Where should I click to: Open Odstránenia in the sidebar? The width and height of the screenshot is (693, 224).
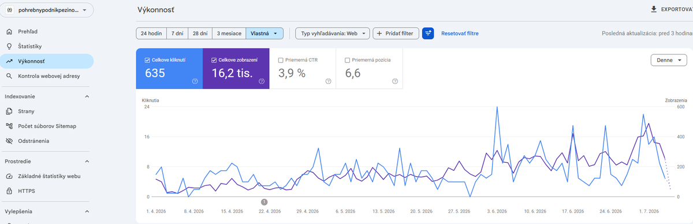[x=47, y=141]
